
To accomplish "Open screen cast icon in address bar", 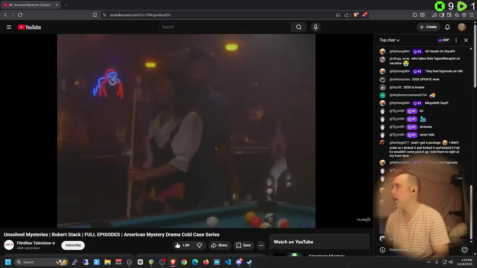I will pyautogui.click(x=338, y=15).
